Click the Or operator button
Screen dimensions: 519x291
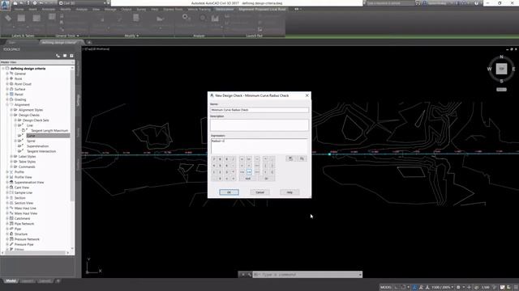[266, 179]
